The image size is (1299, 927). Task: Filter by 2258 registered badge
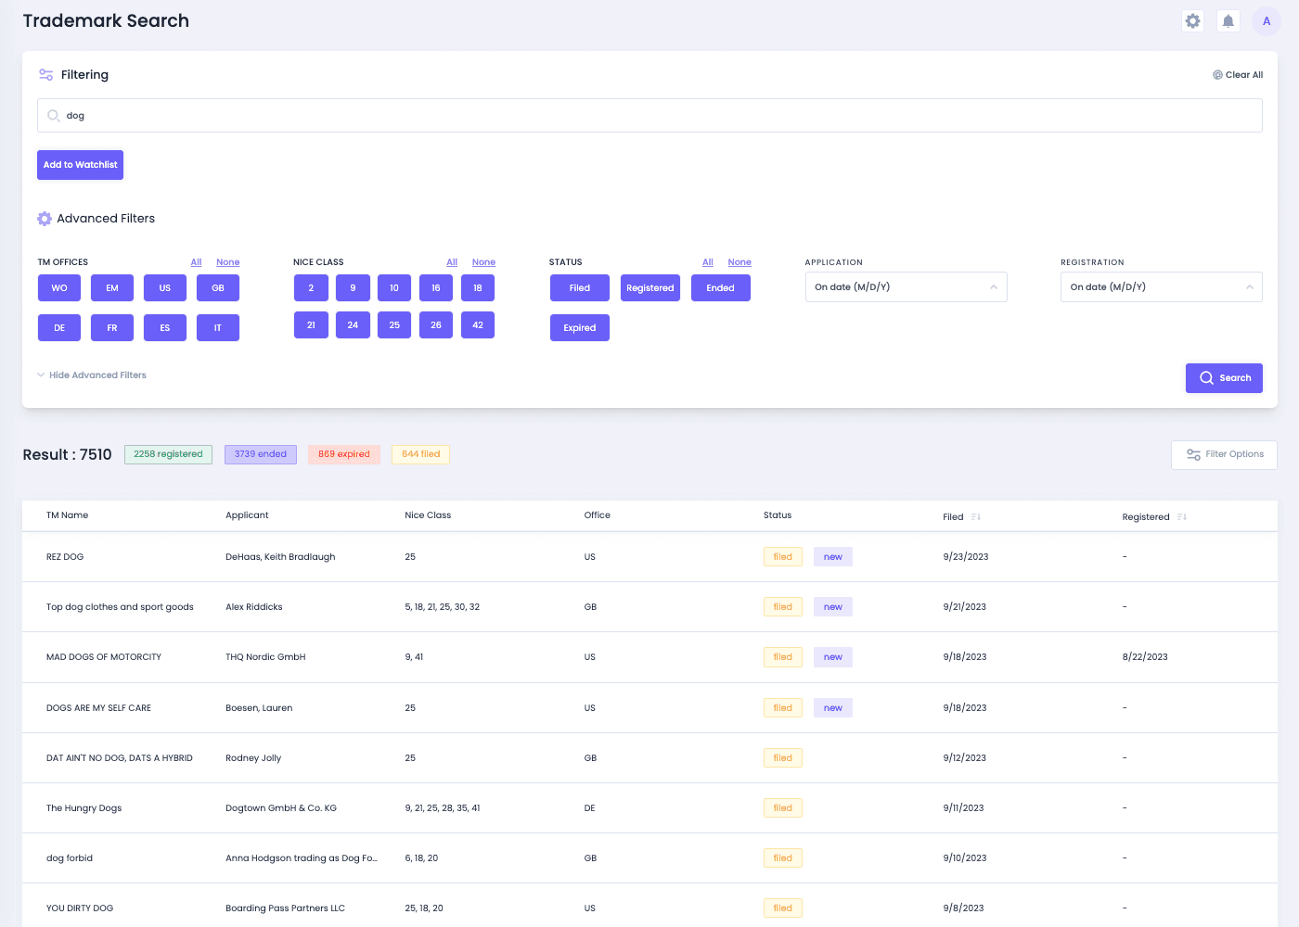168,454
